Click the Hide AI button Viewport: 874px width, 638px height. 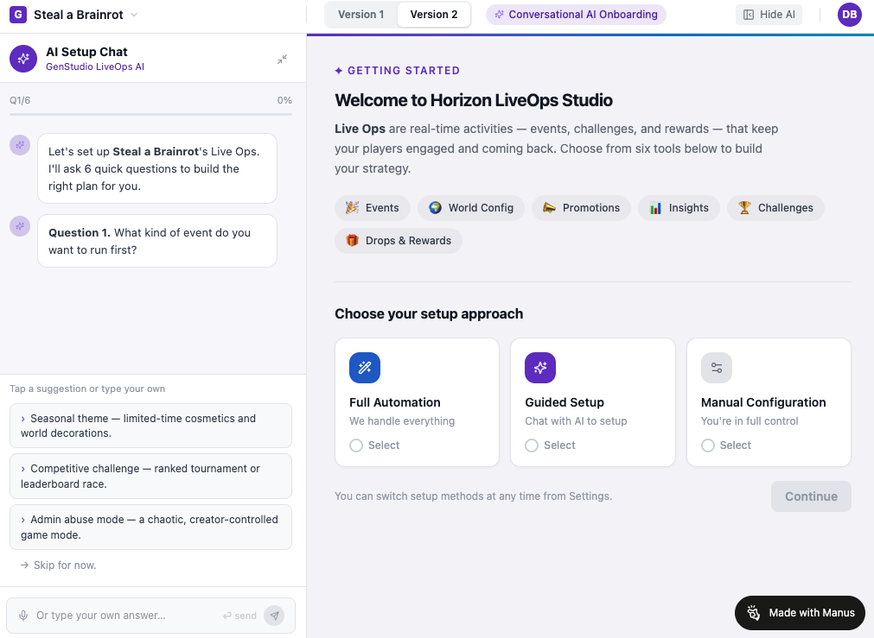(x=769, y=15)
